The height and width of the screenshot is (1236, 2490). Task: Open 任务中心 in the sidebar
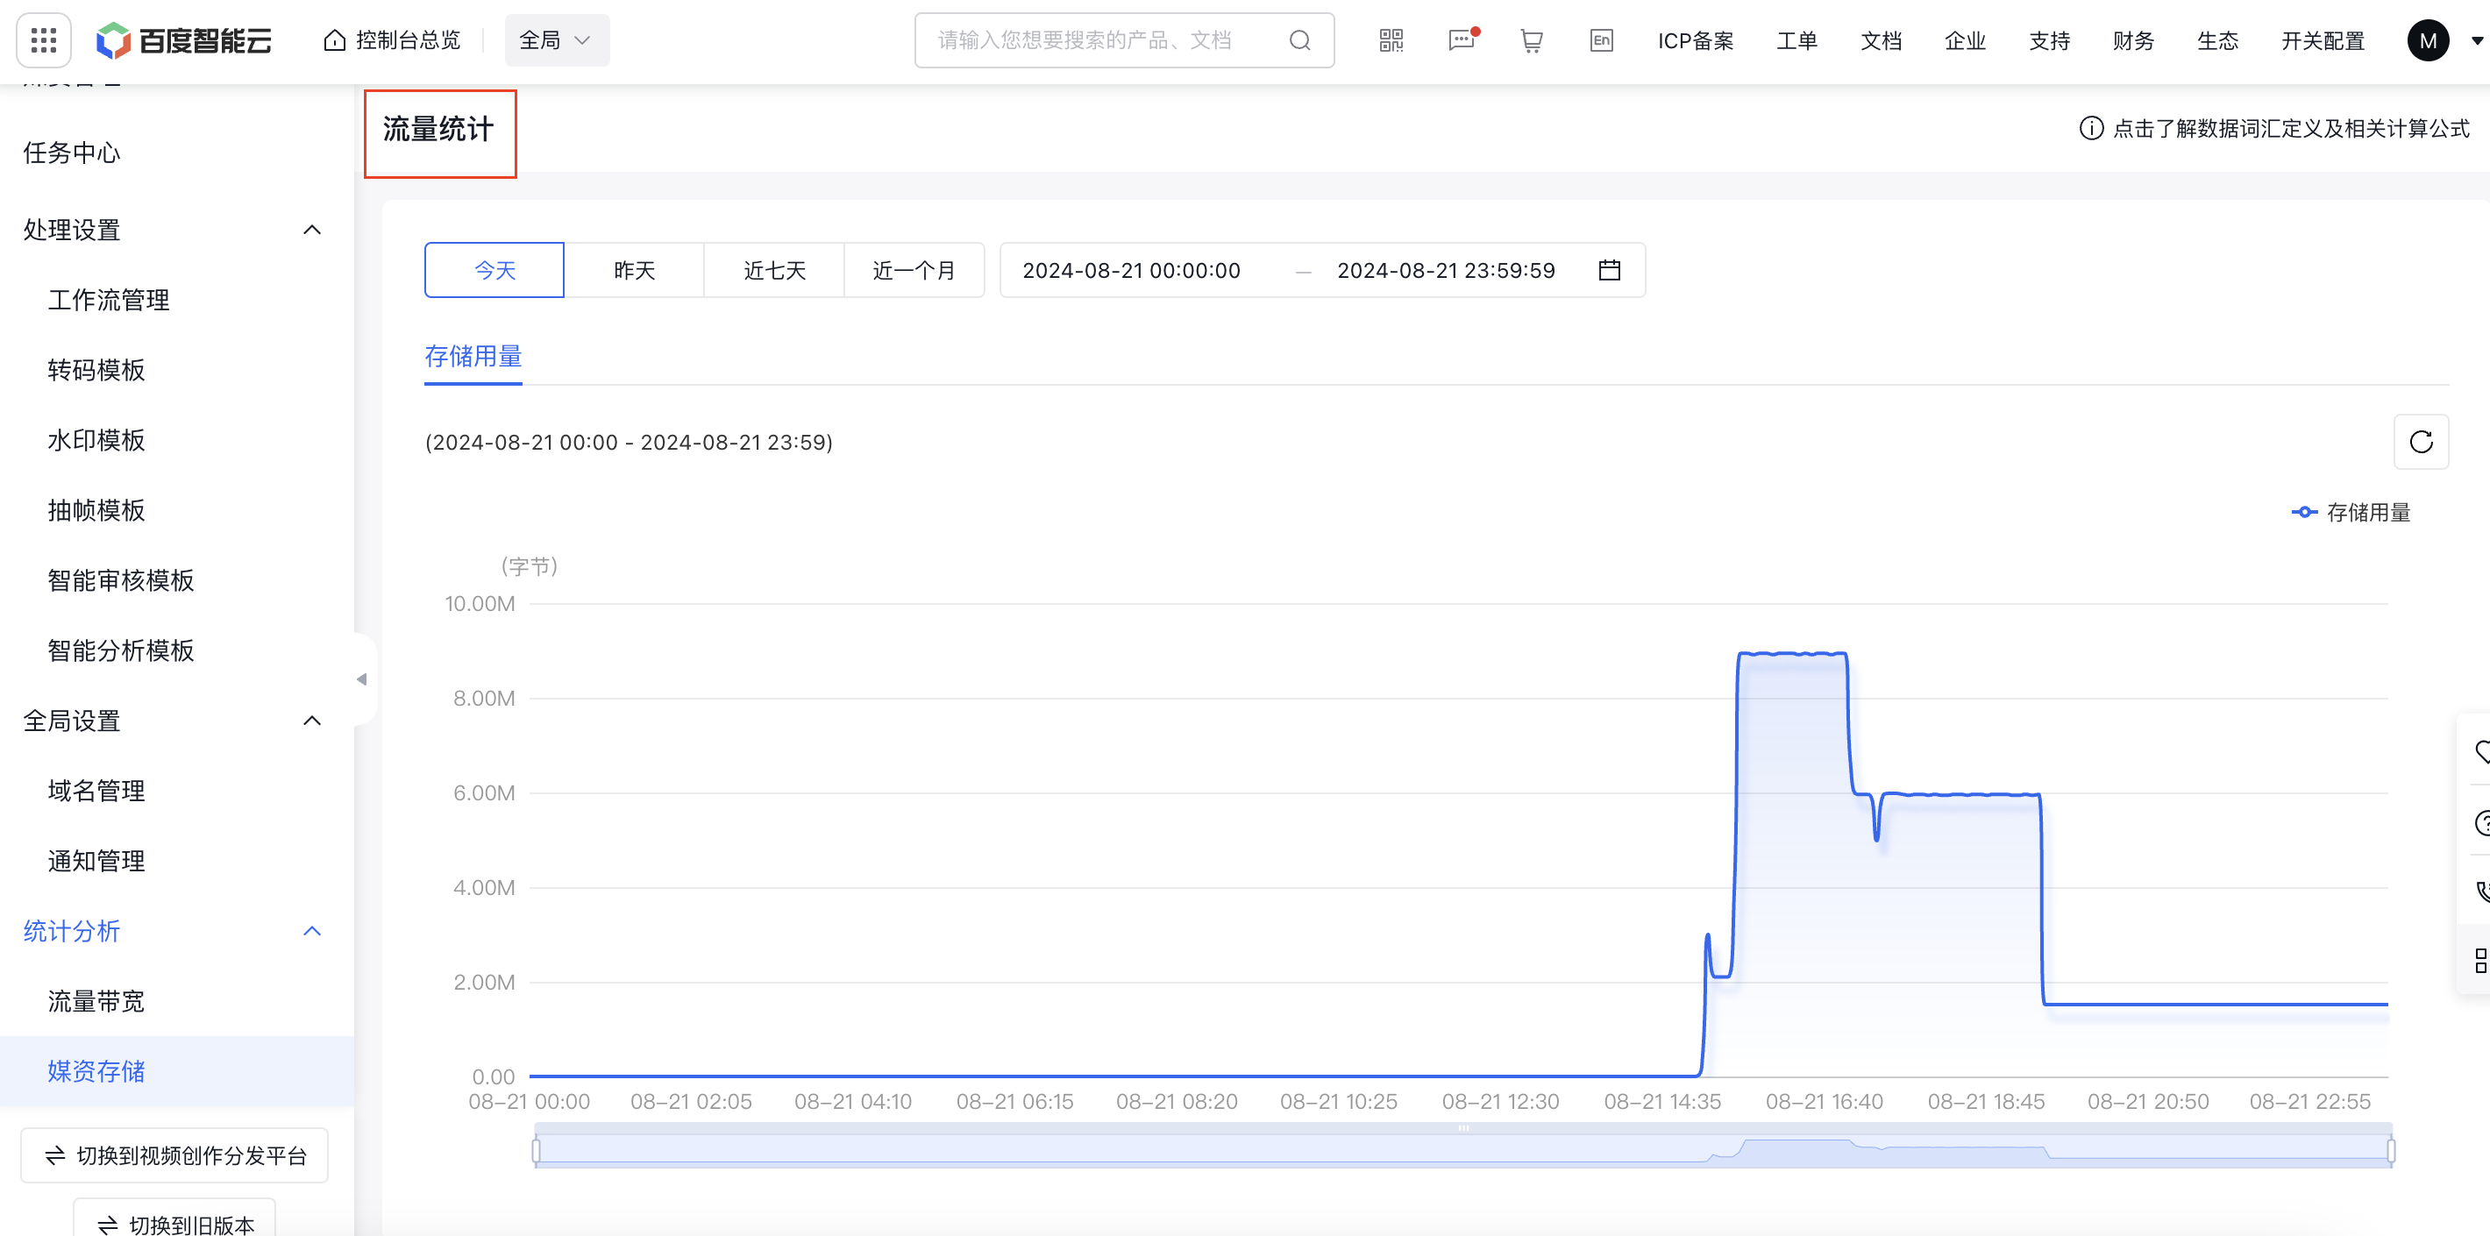[72, 153]
